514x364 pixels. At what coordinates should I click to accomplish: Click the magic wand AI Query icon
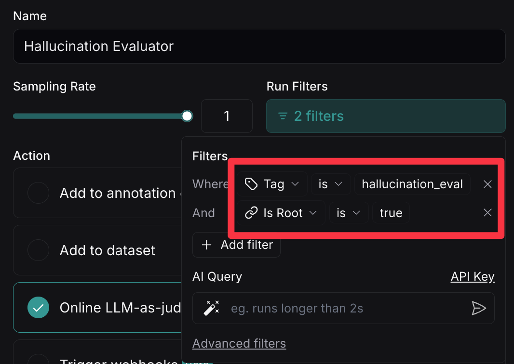[211, 308]
